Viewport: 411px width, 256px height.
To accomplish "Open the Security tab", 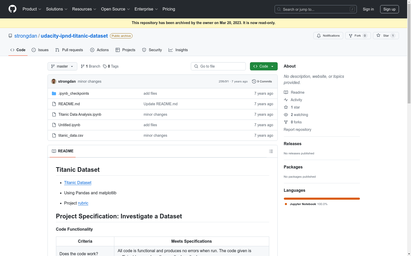I will tap(152, 50).
